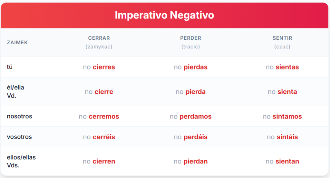Click the SENTIR column header
Viewport: 330px width, 178px height.
pyautogui.click(x=282, y=38)
